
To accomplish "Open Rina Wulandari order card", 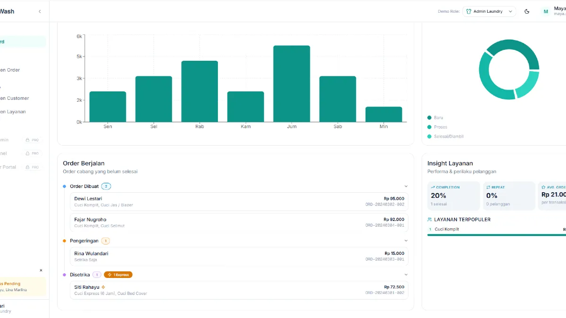I will (x=239, y=256).
